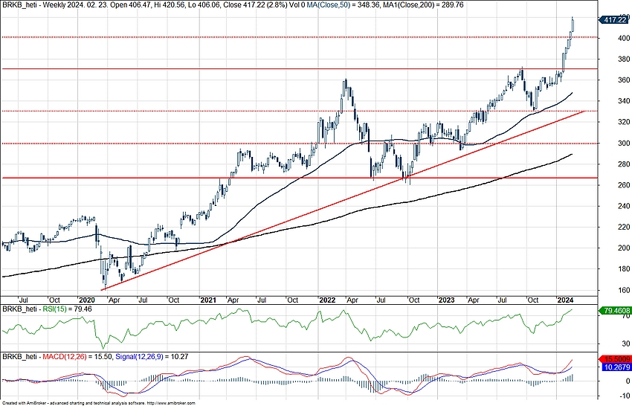Click the 220 price axis label

click(x=625, y=228)
